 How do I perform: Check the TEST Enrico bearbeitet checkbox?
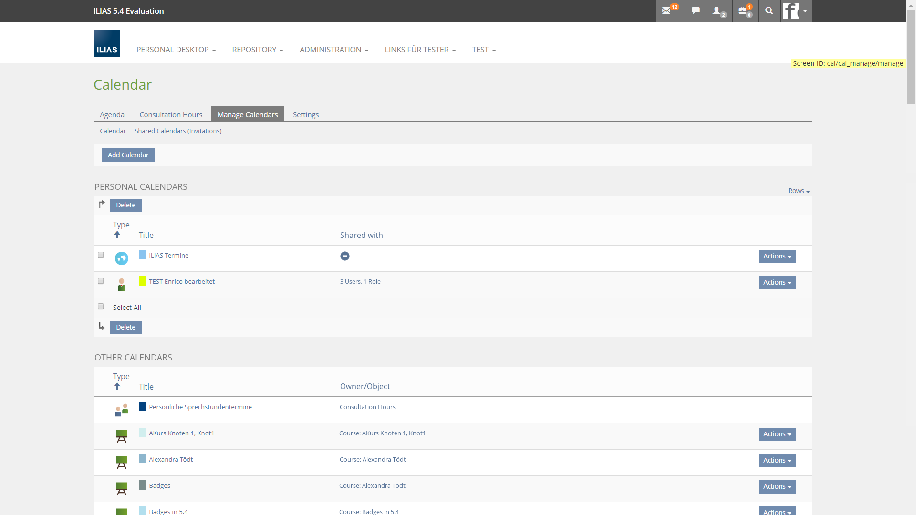click(x=101, y=281)
